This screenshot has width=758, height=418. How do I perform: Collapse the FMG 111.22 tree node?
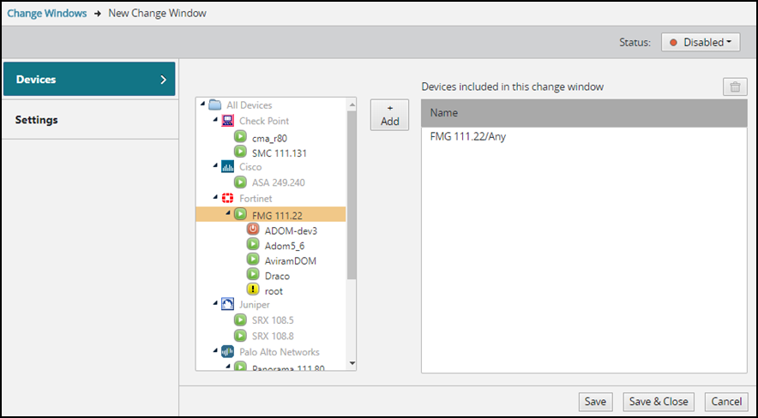[x=227, y=213]
